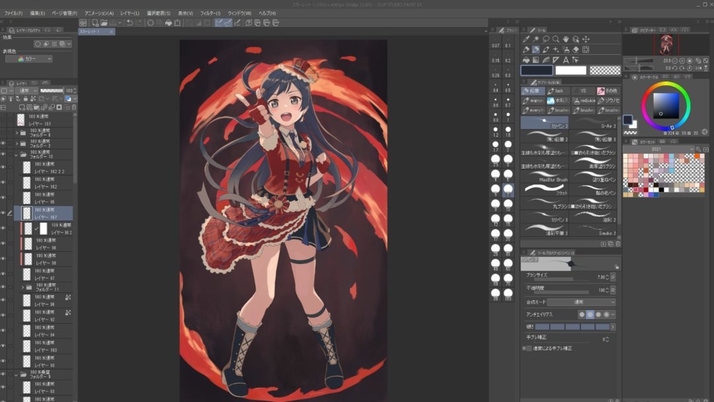Select the Gradient tool
714x402 pixels.
tap(536, 60)
